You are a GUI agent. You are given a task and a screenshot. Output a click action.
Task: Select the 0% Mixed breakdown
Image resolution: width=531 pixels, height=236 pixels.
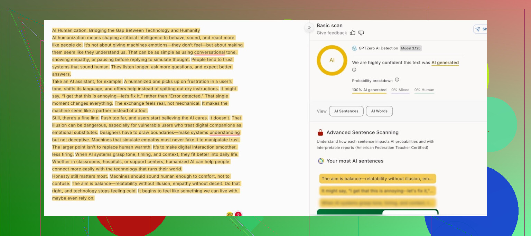tap(400, 90)
